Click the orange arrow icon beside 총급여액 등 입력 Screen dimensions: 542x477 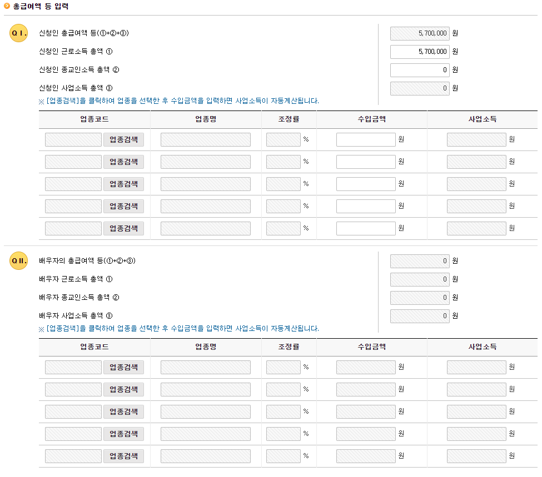click(x=7, y=6)
